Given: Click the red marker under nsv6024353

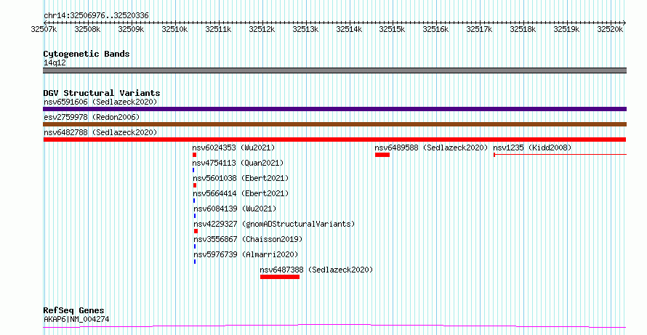Looking at the screenshot, I should click(x=194, y=155).
